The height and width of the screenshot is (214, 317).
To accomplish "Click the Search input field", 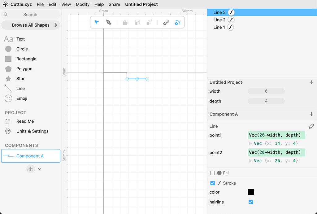I will (x=31, y=15).
